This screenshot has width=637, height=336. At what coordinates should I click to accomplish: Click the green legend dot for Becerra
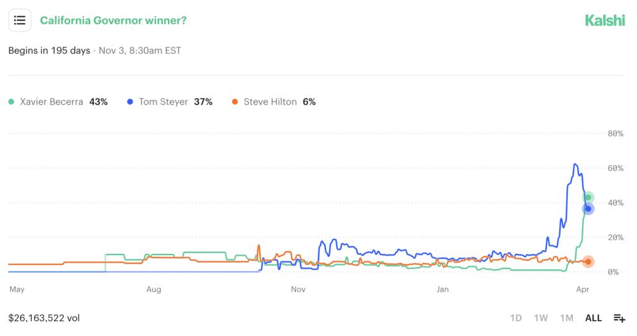pos(11,101)
